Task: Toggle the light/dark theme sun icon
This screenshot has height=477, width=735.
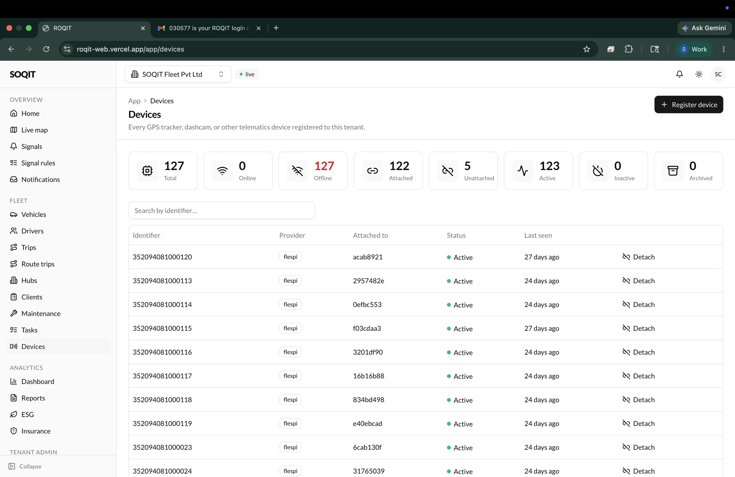Action: point(699,74)
